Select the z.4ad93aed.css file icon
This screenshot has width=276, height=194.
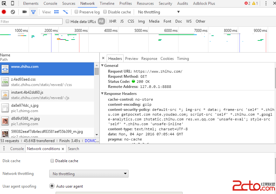(5, 82)
